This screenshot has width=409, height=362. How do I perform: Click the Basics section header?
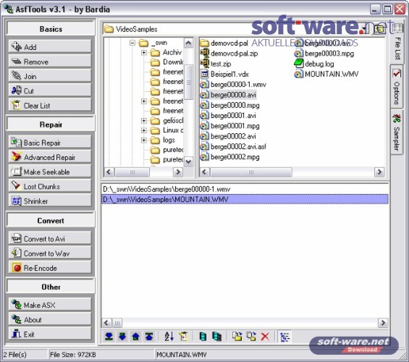(x=51, y=29)
